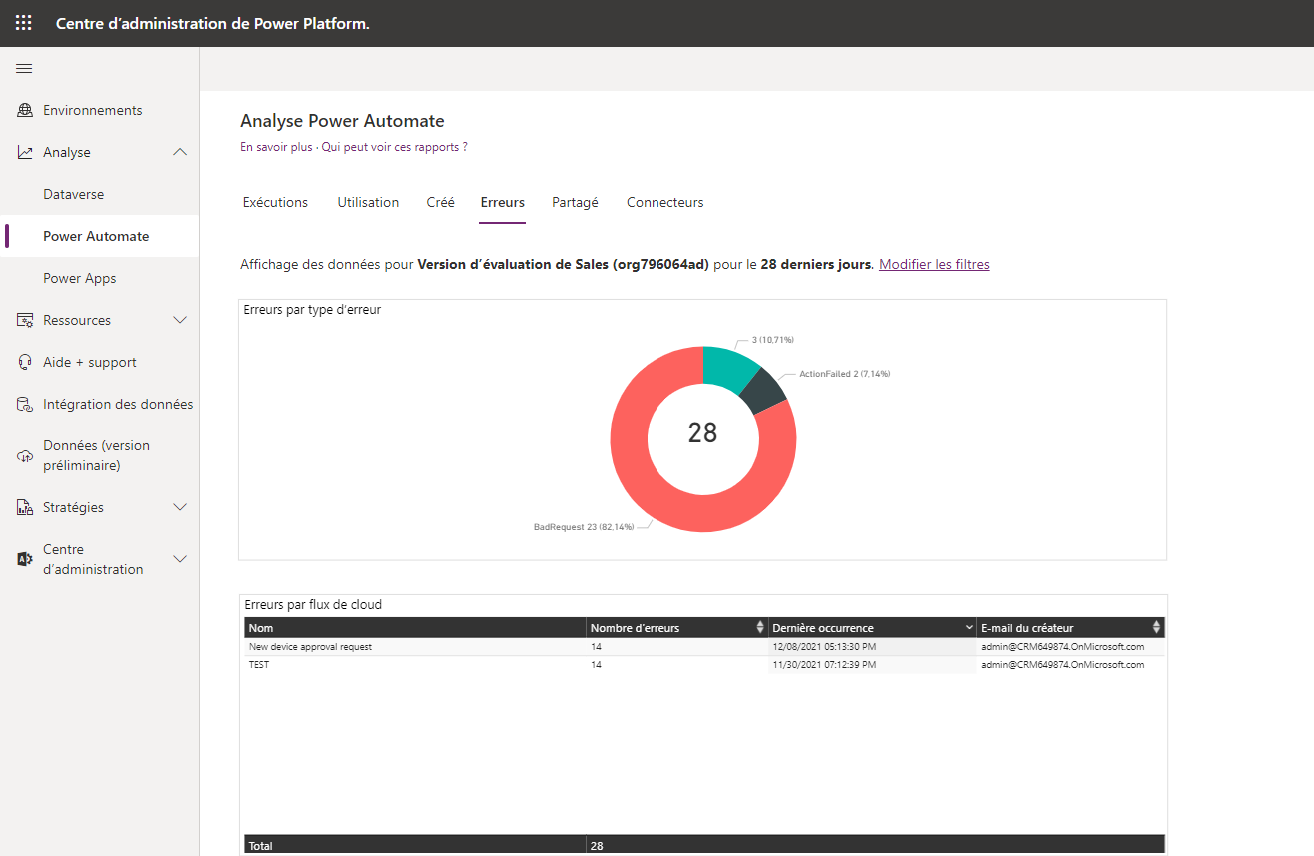Viewport: 1314px width, 856px height.
Task: Click Modifier les filtres link
Action: click(x=934, y=265)
